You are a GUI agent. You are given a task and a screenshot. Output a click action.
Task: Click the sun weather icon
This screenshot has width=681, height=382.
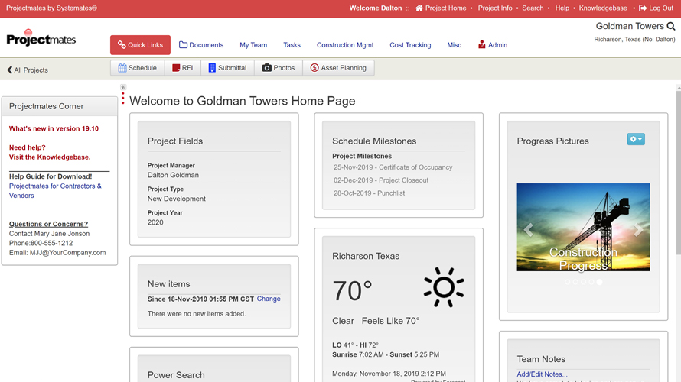click(444, 287)
